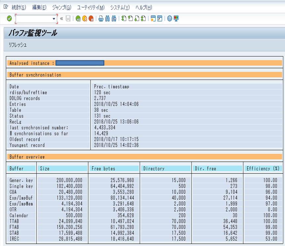Click the "53.00" efficiency value
The width and height of the screenshot is (285, 246).
(x=271, y=239)
